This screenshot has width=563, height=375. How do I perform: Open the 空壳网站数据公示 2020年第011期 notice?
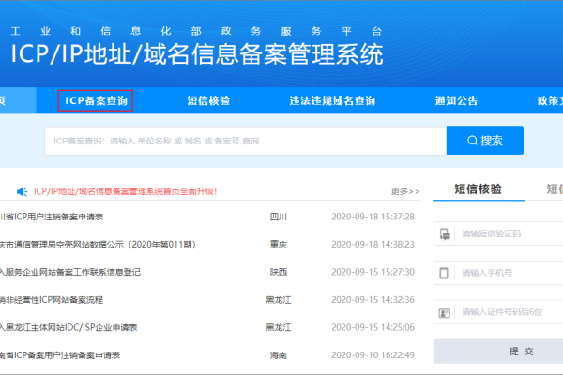tap(98, 245)
